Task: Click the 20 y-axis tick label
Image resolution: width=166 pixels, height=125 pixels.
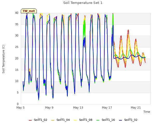Action: (17, 58)
